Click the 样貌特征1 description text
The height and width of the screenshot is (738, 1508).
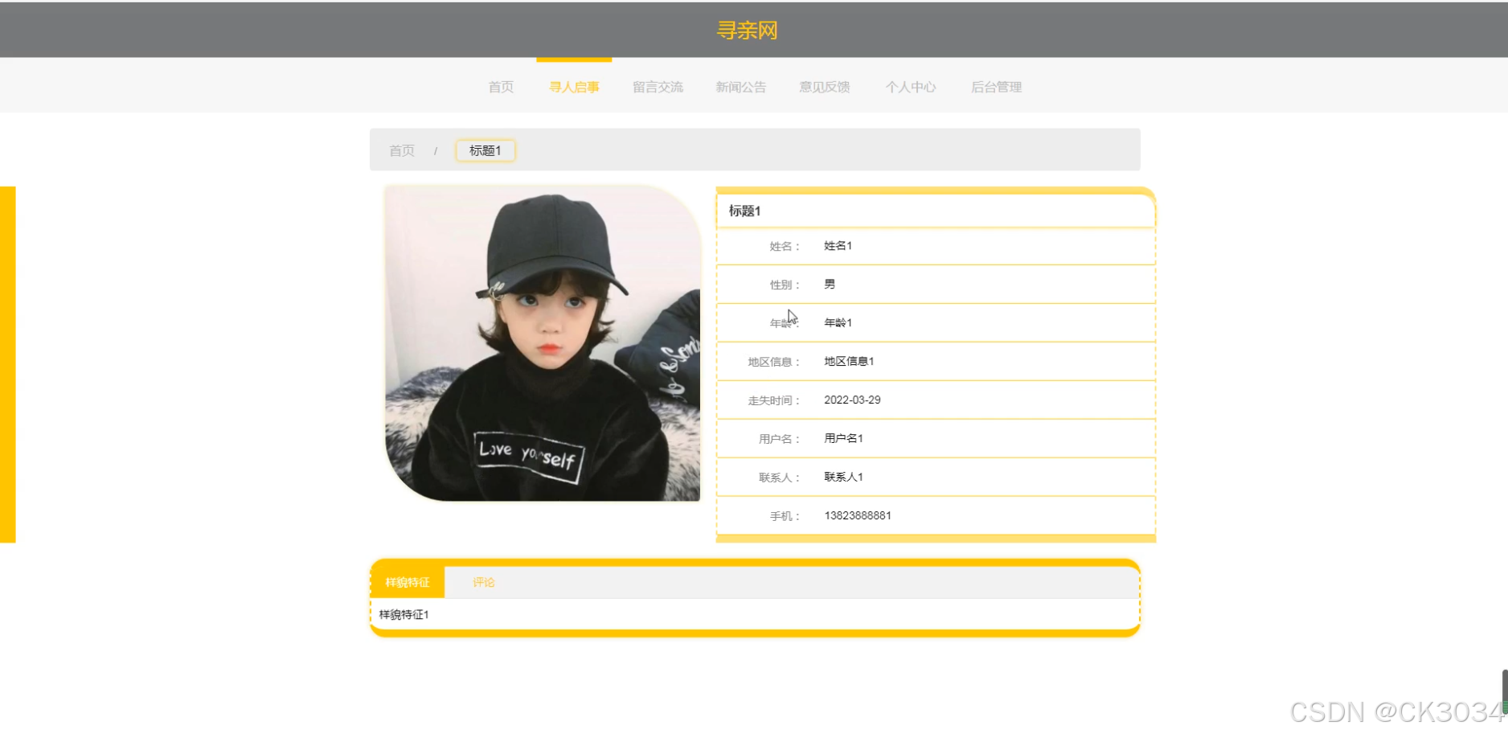point(404,614)
